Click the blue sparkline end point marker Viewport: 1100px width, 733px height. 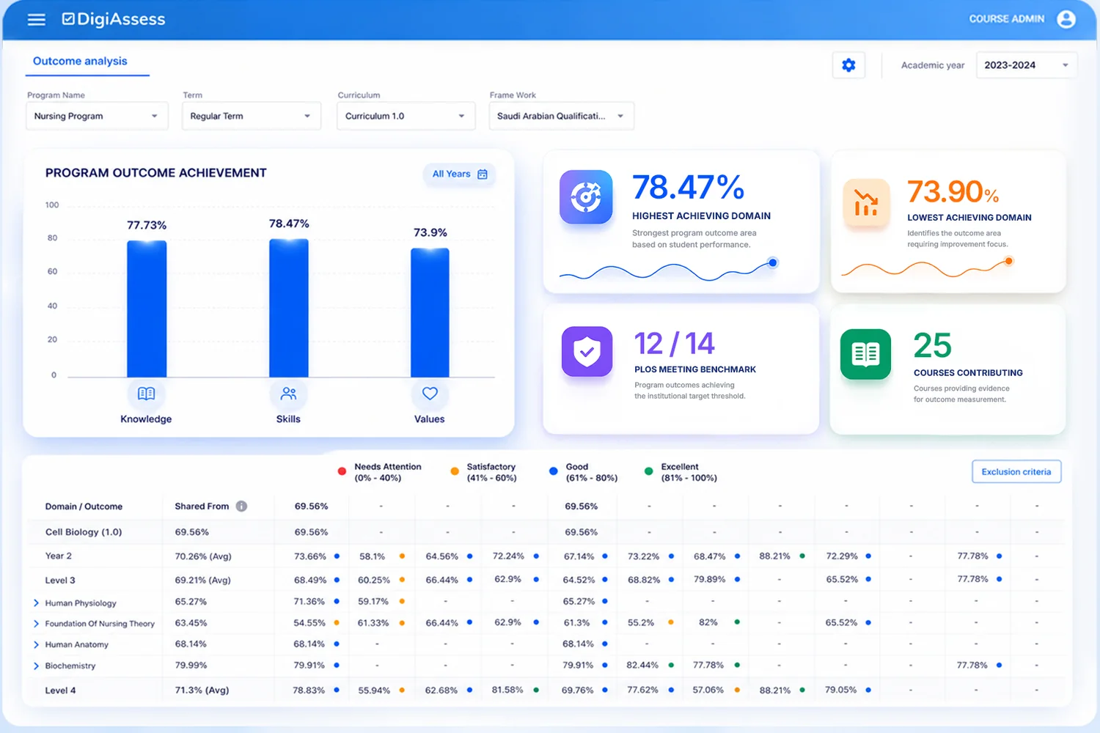[x=773, y=262]
